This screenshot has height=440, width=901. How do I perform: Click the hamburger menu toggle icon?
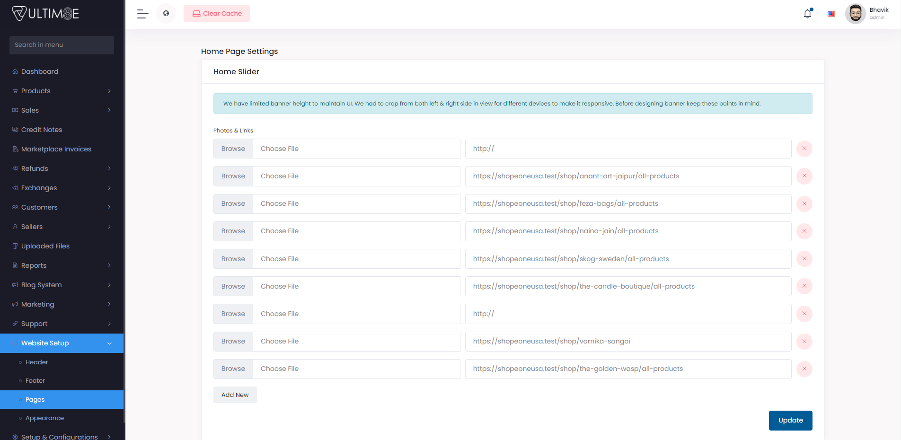pyautogui.click(x=142, y=14)
